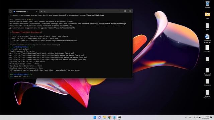214x120 pixels.
Task: Click the 'Building dependency tree... Done' line
Action: [x=25, y=66]
